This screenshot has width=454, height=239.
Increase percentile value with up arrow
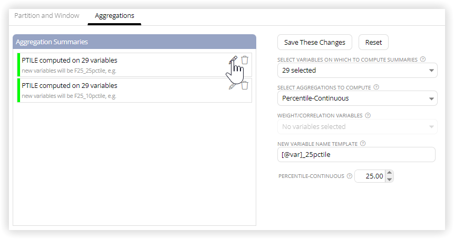point(390,173)
